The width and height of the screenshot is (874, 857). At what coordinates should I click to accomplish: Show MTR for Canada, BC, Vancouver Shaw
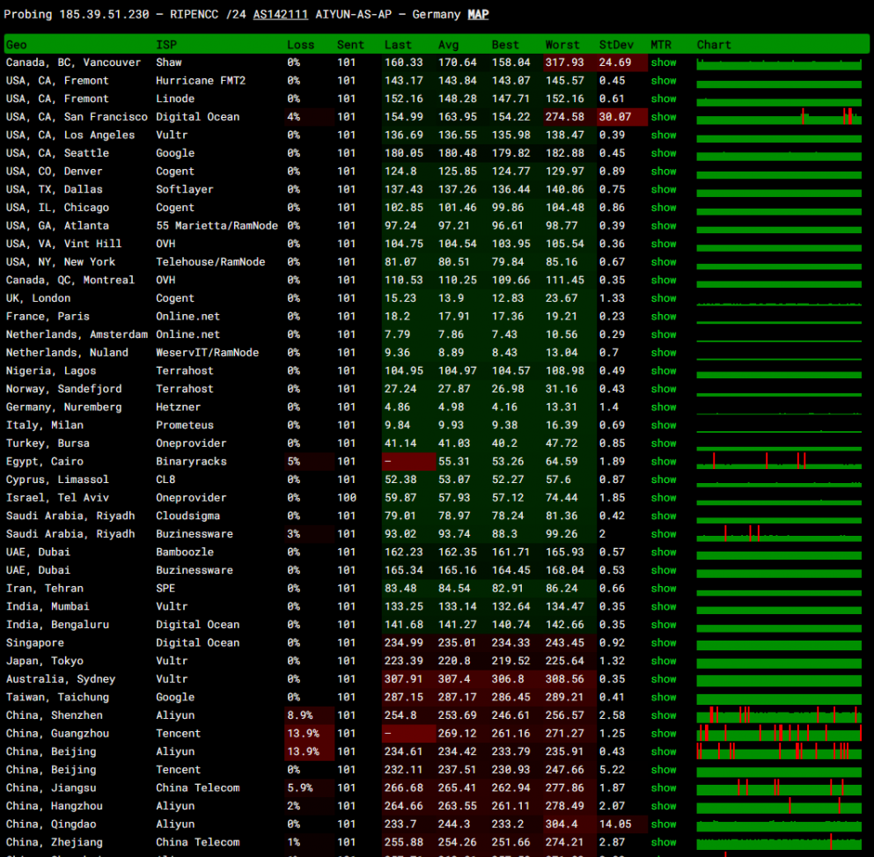tap(664, 62)
